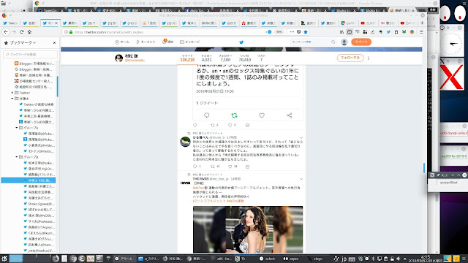Like the ひる寝べん tweet
Viewport: 468px width, 263px height.
point(230,167)
